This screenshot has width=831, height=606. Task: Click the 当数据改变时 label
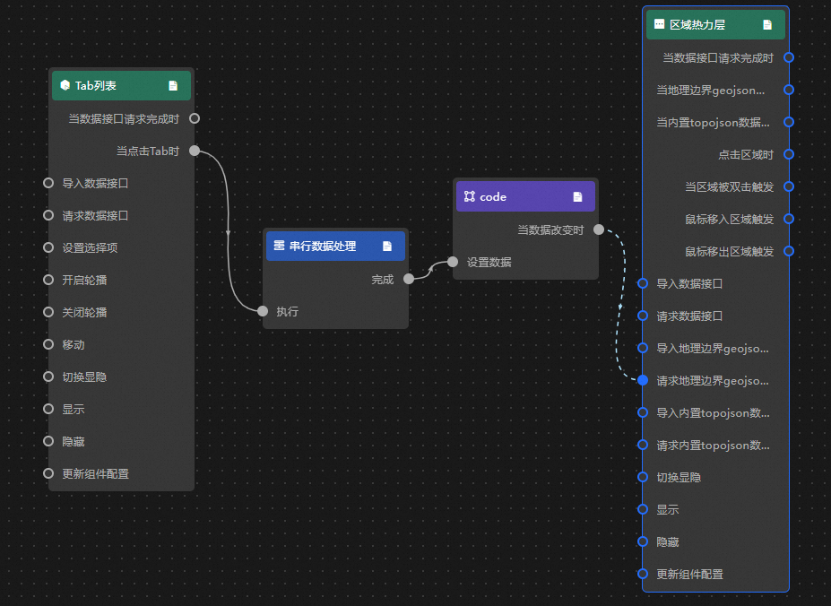point(550,230)
